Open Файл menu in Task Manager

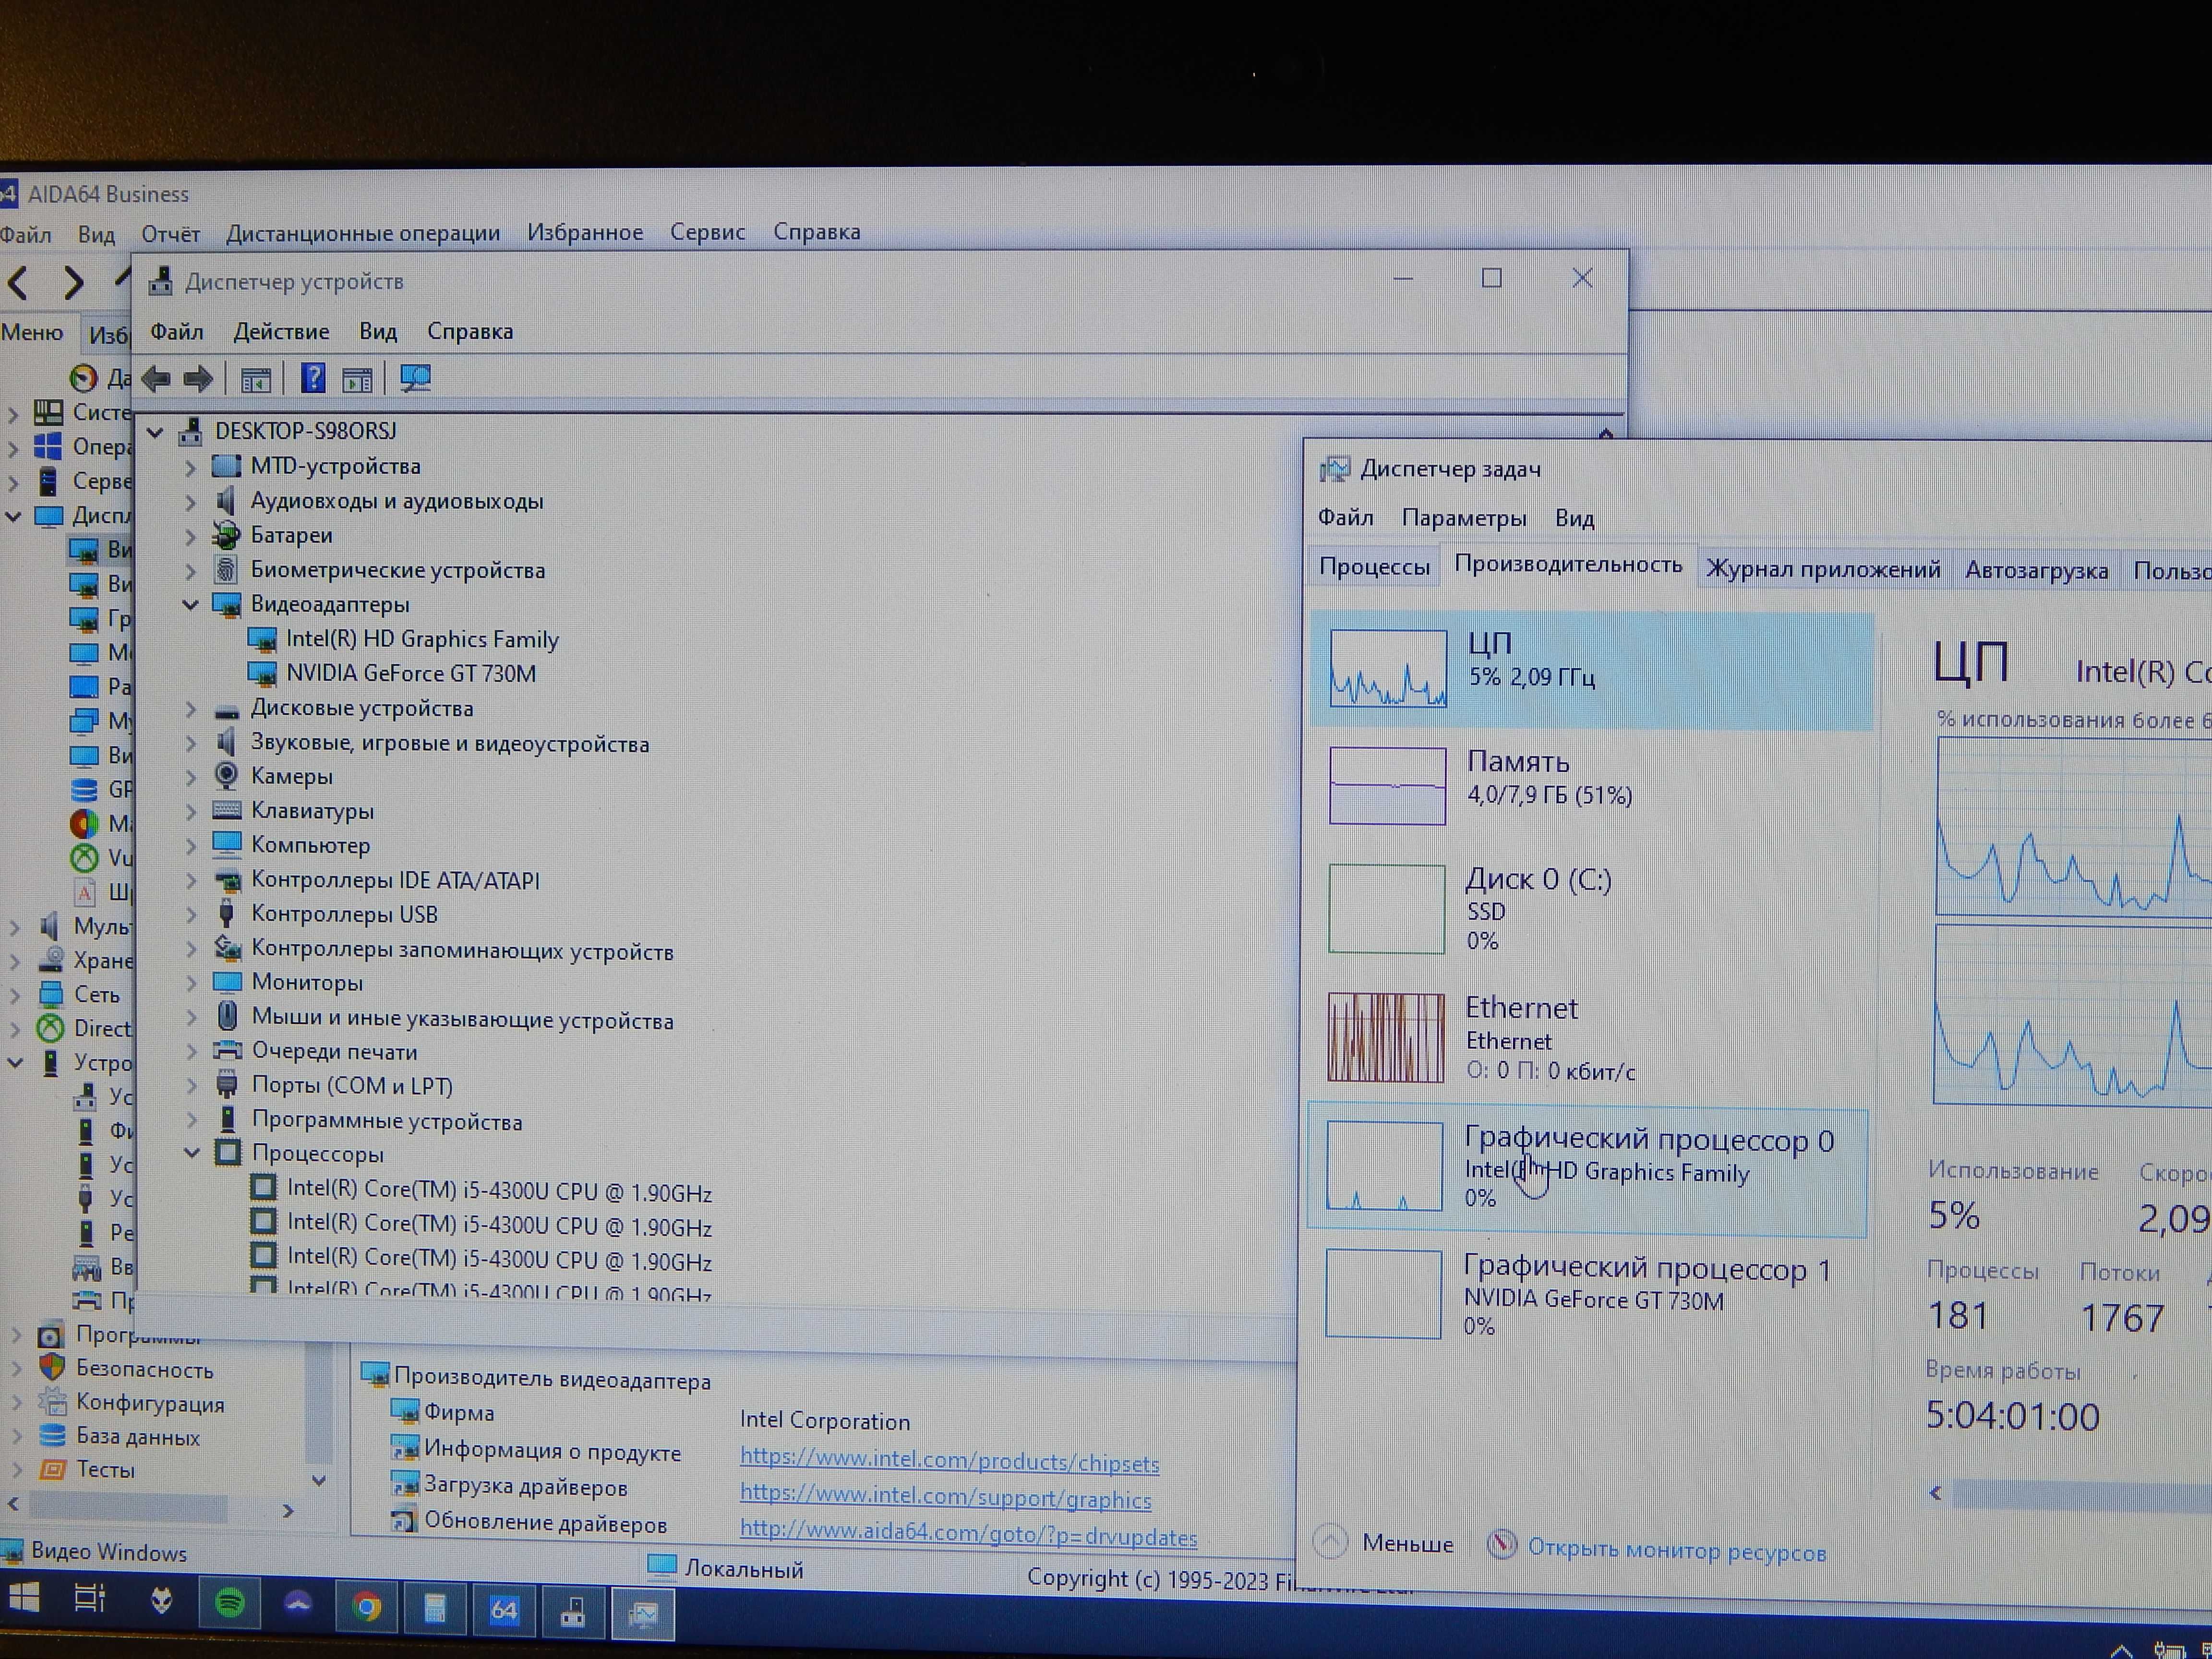point(1345,517)
